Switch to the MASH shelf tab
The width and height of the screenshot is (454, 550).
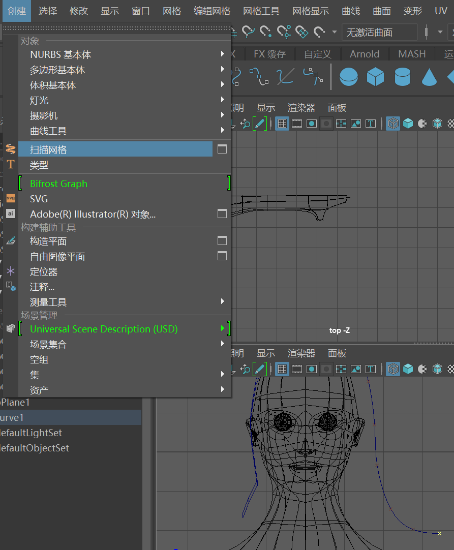coord(412,54)
